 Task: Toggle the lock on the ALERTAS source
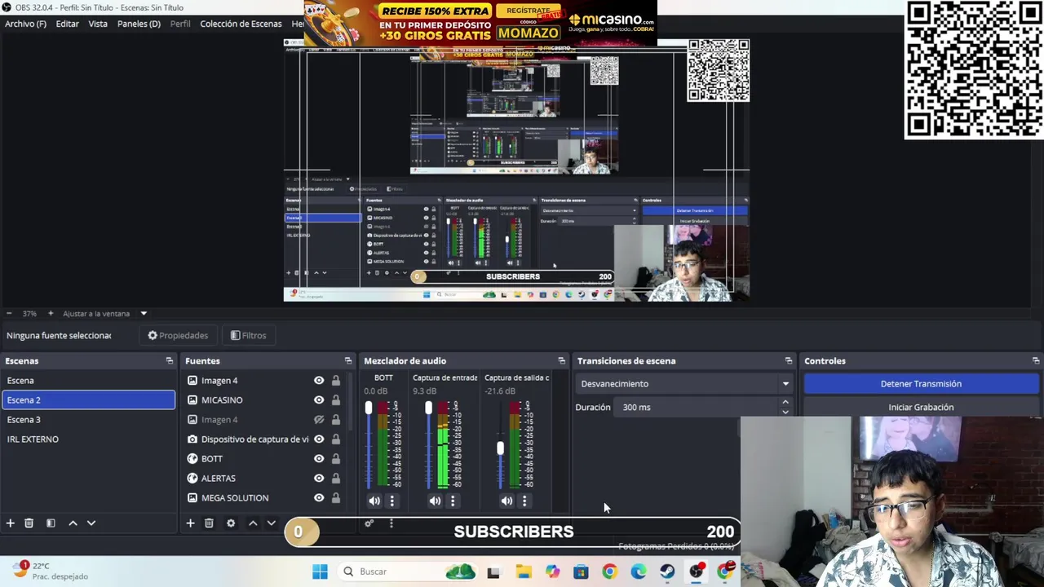point(335,479)
